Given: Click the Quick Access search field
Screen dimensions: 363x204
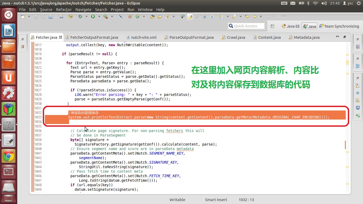Looking at the screenshot, I should tap(246, 26).
